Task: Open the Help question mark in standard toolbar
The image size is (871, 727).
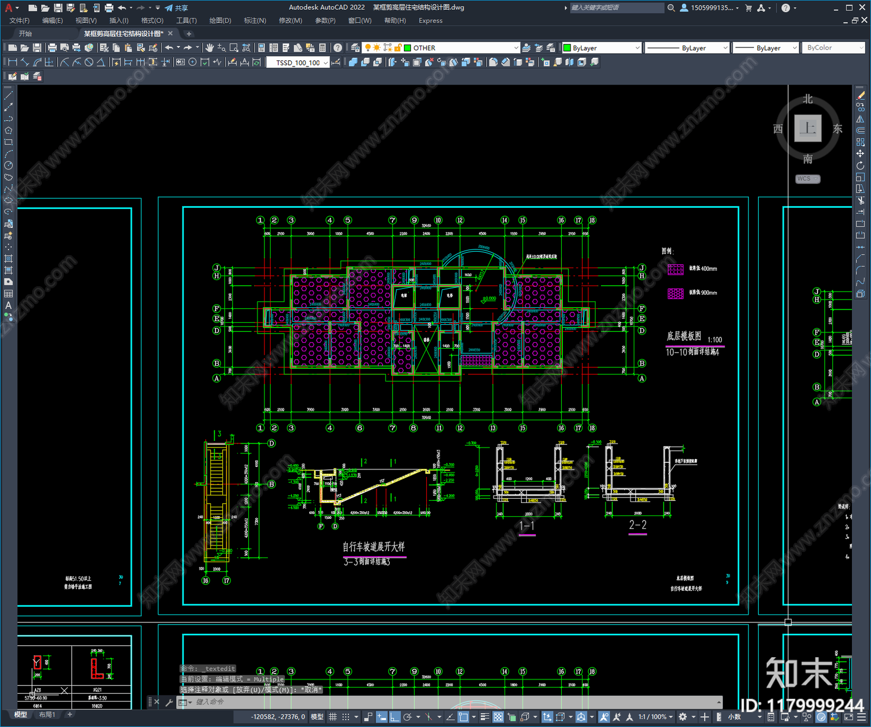Action: coord(338,48)
